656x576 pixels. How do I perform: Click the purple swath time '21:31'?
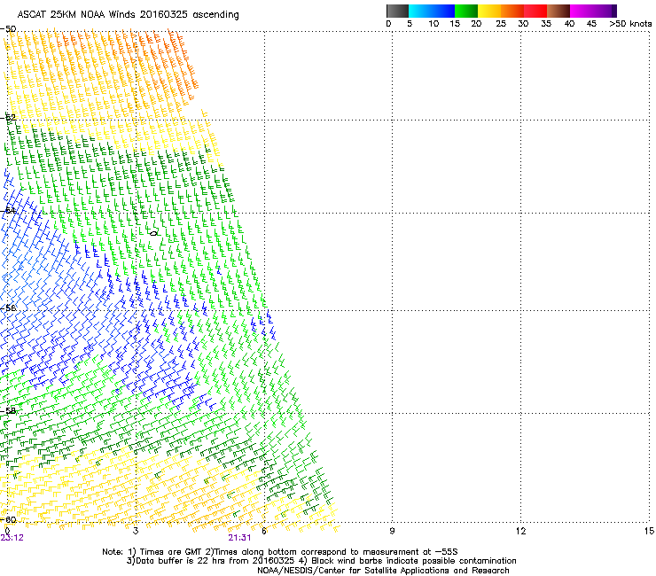(x=239, y=538)
